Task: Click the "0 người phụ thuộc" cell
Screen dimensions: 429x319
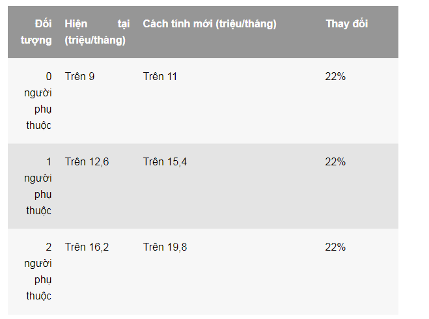Action: coord(38,101)
